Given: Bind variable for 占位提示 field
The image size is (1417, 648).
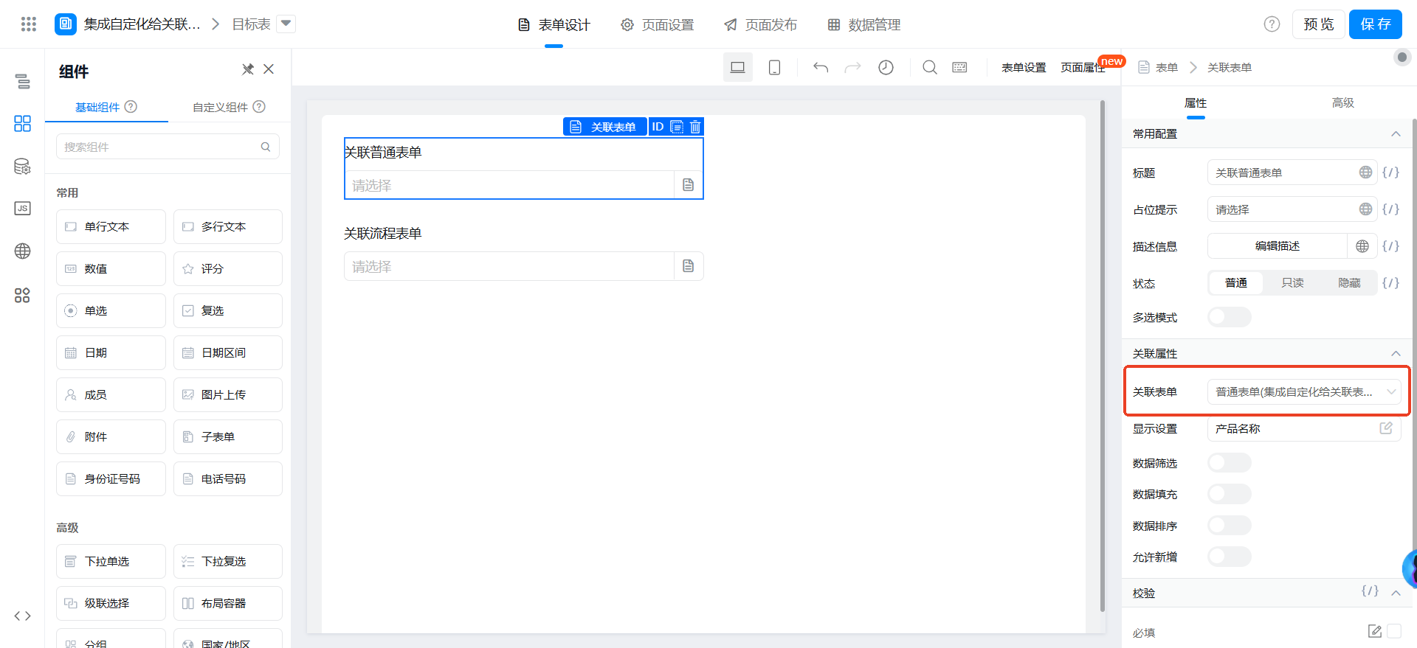Looking at the screenshot, I should coord(1390,209).
